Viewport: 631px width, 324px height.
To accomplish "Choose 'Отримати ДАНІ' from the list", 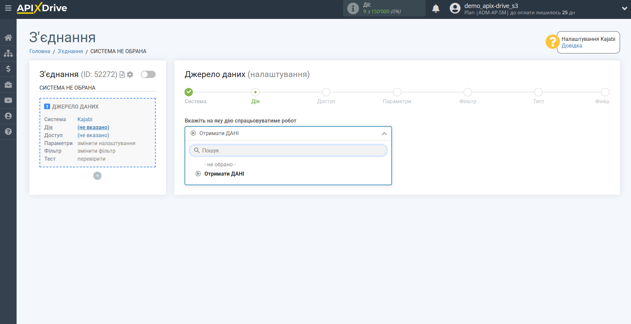I will point(224,174).
